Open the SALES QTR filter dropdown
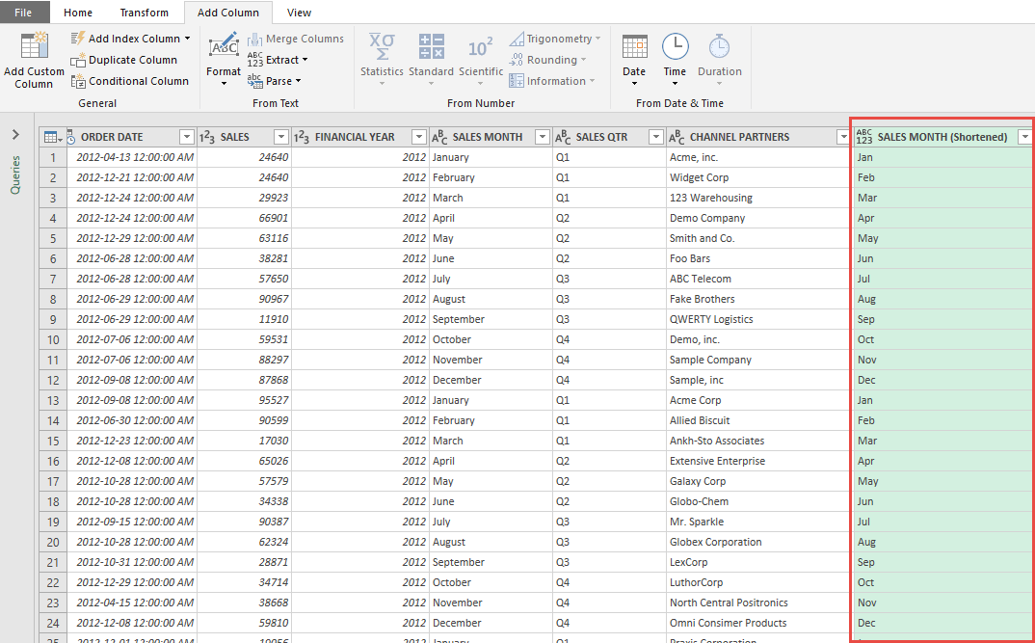This screenshot has height=643, width=1035. pyautogui.click(x=656, y=137)
